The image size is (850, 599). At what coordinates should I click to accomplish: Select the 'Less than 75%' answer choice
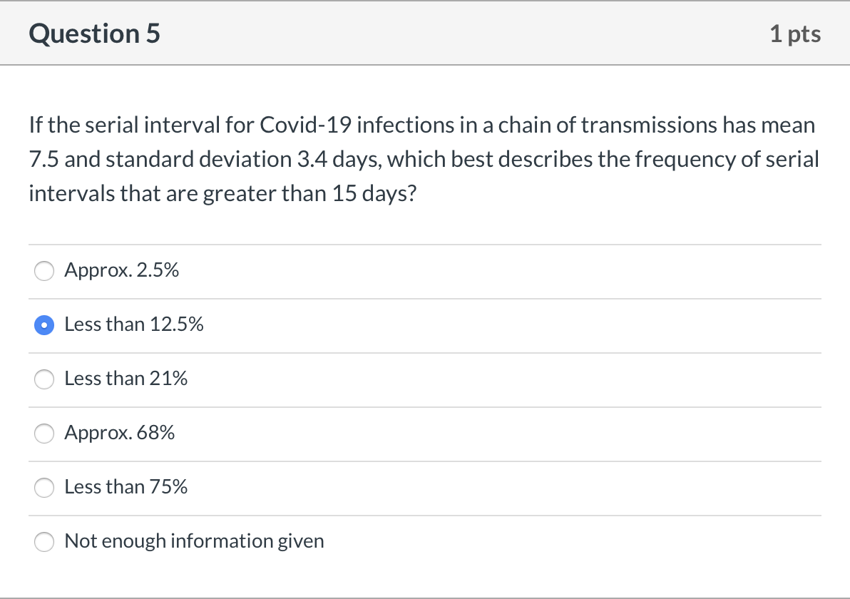point(44,488)
